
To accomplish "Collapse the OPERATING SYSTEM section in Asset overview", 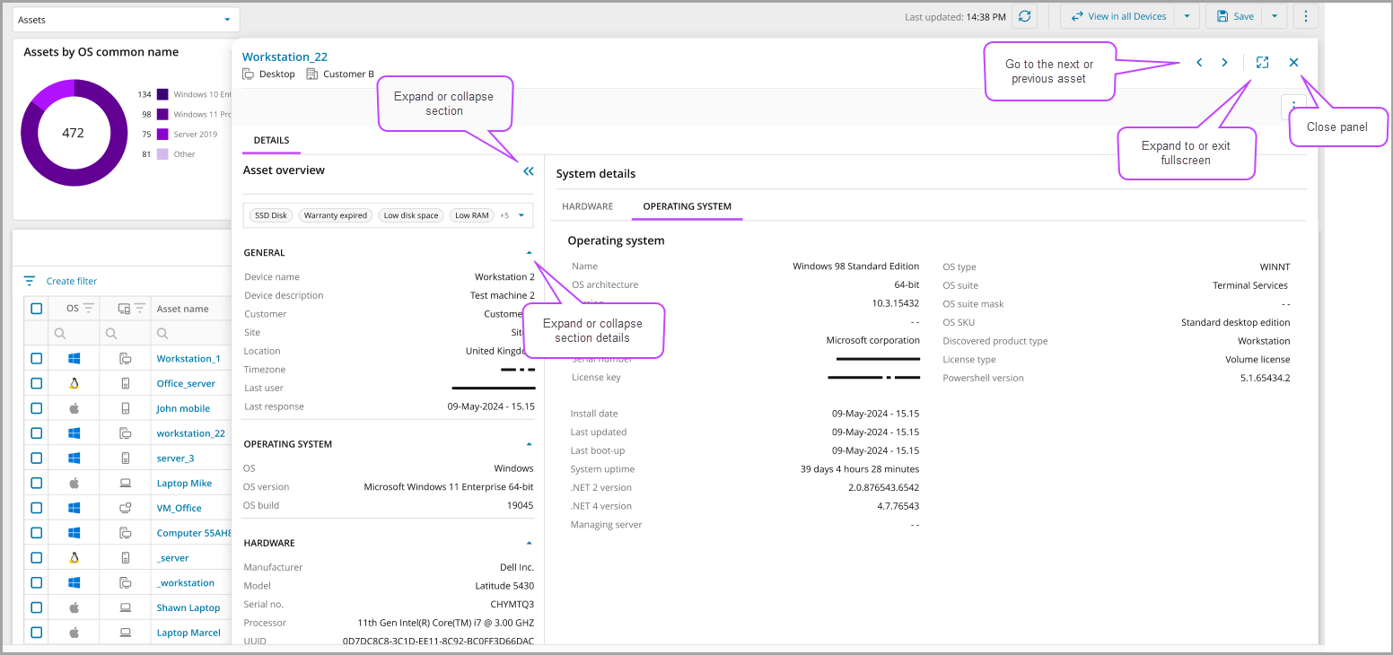I will [529, 444].
